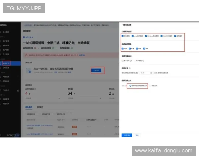This screenshot has height=159, width=199.
Task: Toggle the 中危 threat level checkbox
Action: tap(137, 49)
